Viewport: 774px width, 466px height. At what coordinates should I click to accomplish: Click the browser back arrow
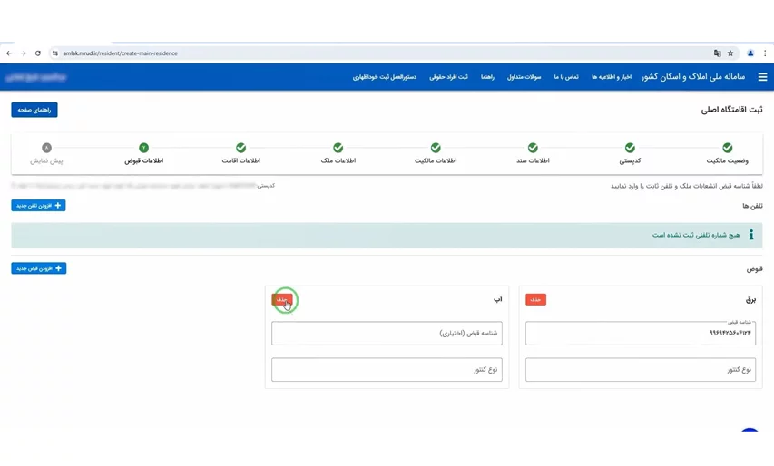click(x=9, y=53)
